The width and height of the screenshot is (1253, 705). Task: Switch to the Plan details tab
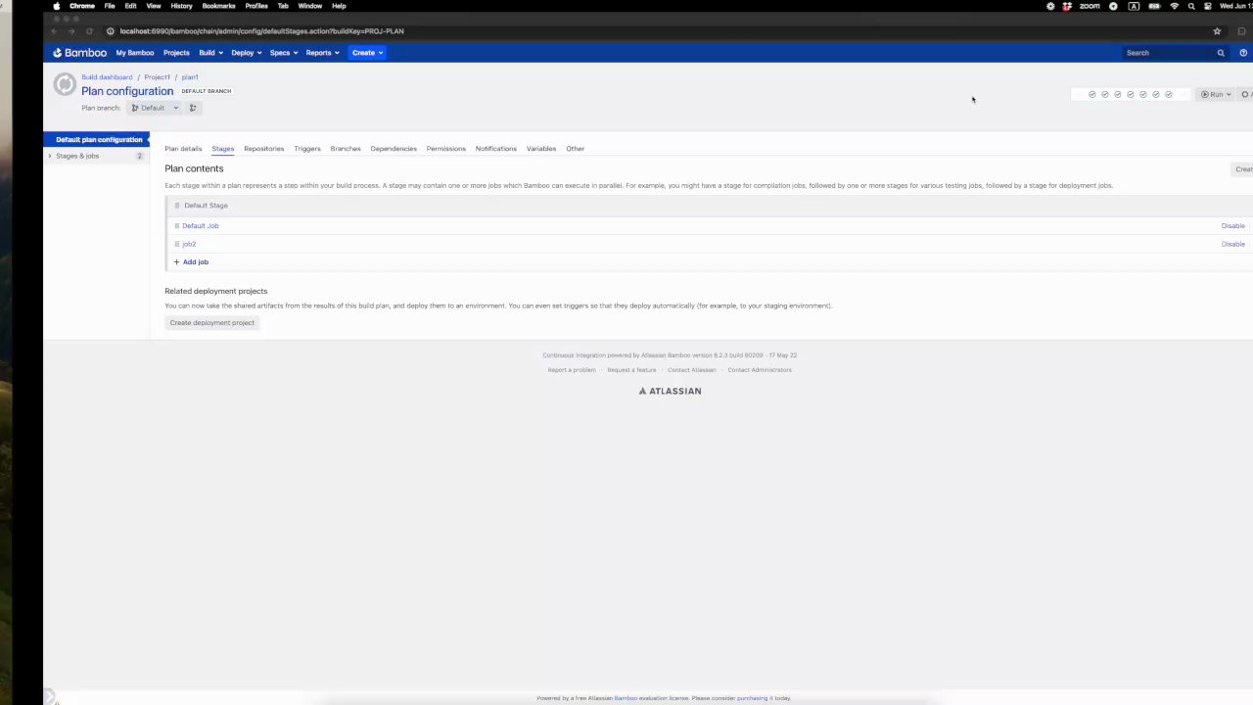pyautogui.click(x=183, y=149)
